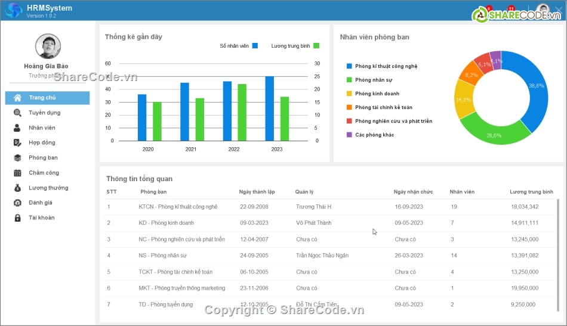Click the Hợp đồng contract icon
Screen dimensions: 567x326
pos(17,143)
